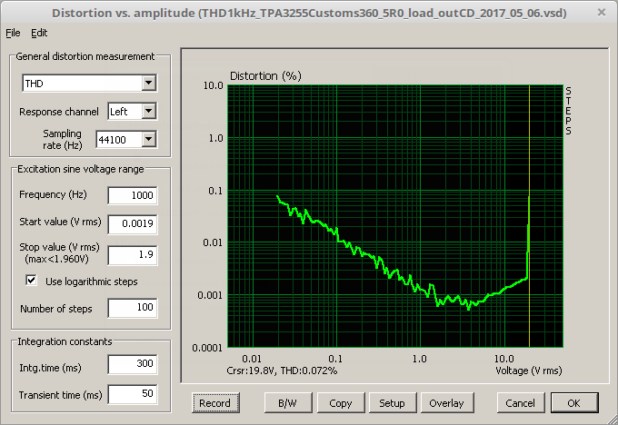Open graph Setup dialog
This screenshot has width=618, height=425.
pyautogui.click(x=393, y=403)
